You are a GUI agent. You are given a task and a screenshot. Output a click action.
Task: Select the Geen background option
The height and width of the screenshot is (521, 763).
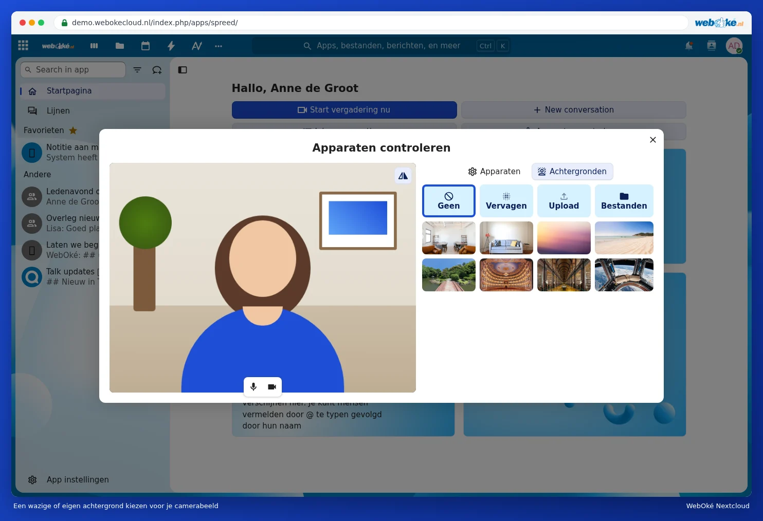click(449, 201)
